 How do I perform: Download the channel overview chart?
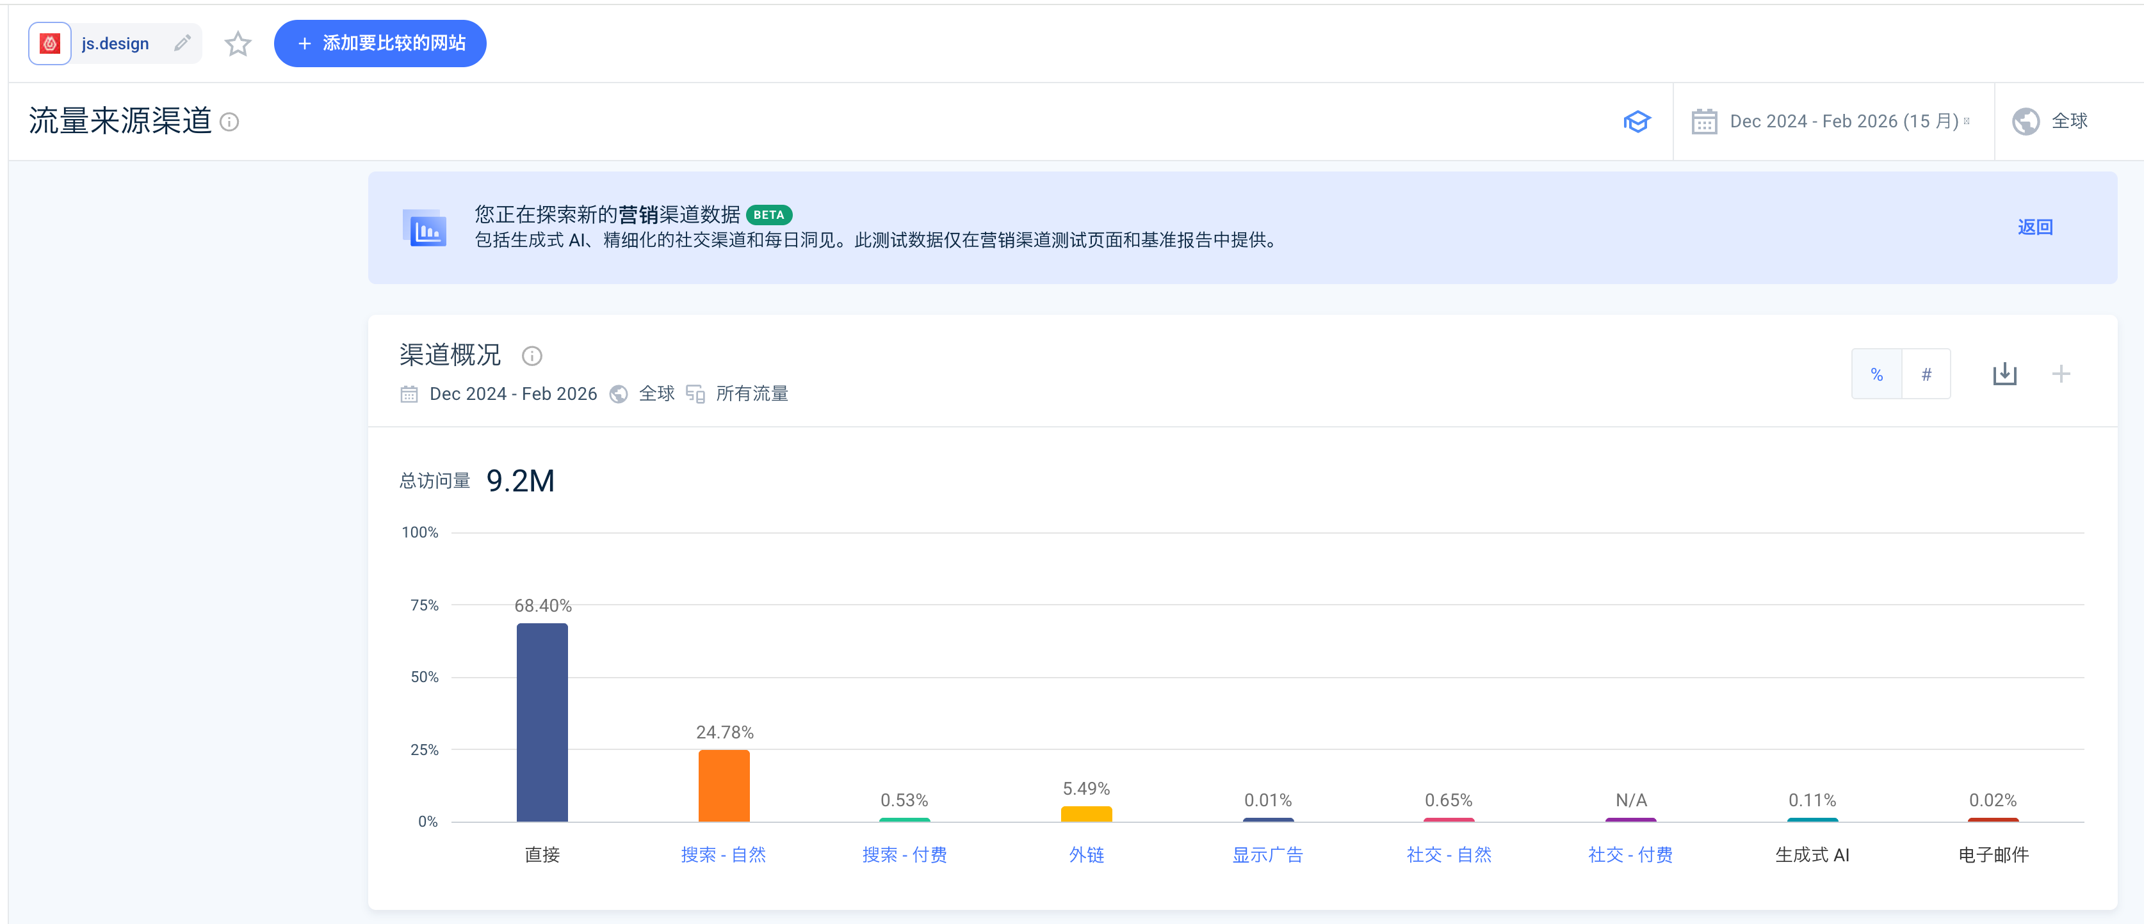(x=2004, y=374)
